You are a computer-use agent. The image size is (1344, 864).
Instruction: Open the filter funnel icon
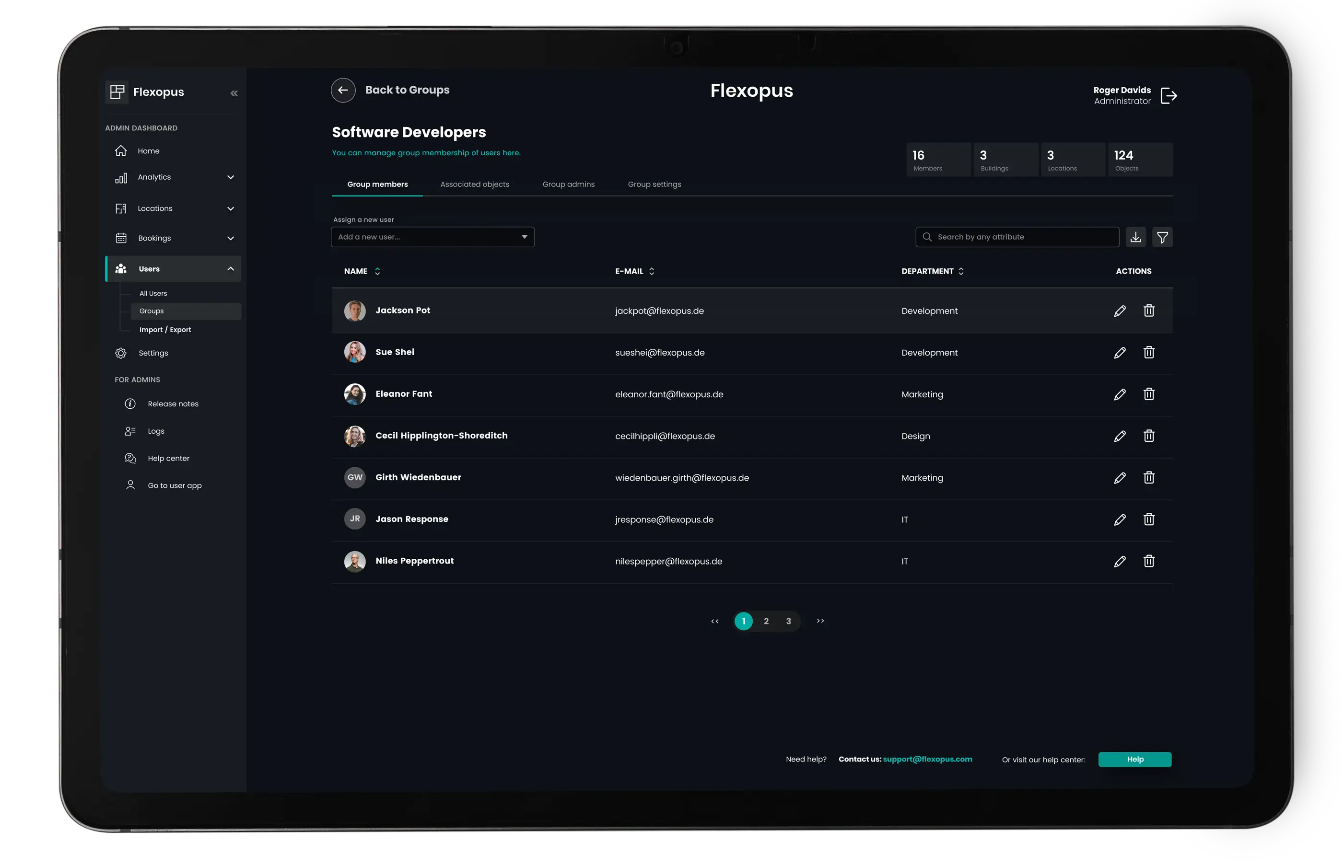[1162, 237]
